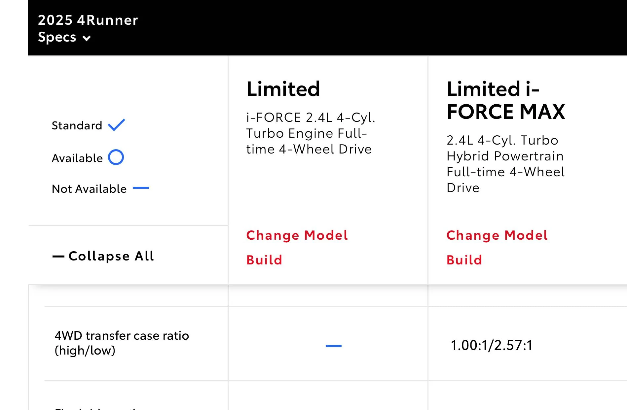The image size is (627, 410).
Task: Open the 2025 4Runner Specs dropdown
Action: (x=88, y=28)
